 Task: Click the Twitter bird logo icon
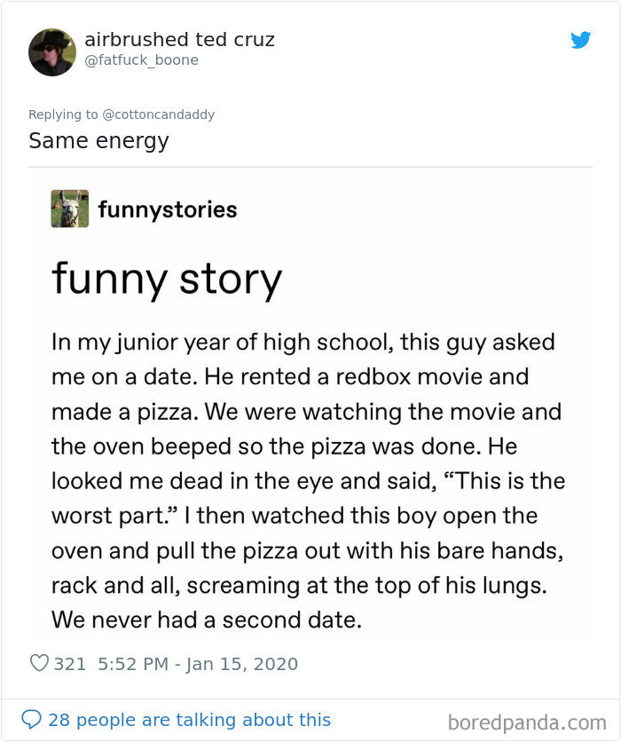pyautogui.click(x=580, y=40)
